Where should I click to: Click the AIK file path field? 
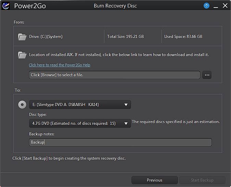(114, 75)
